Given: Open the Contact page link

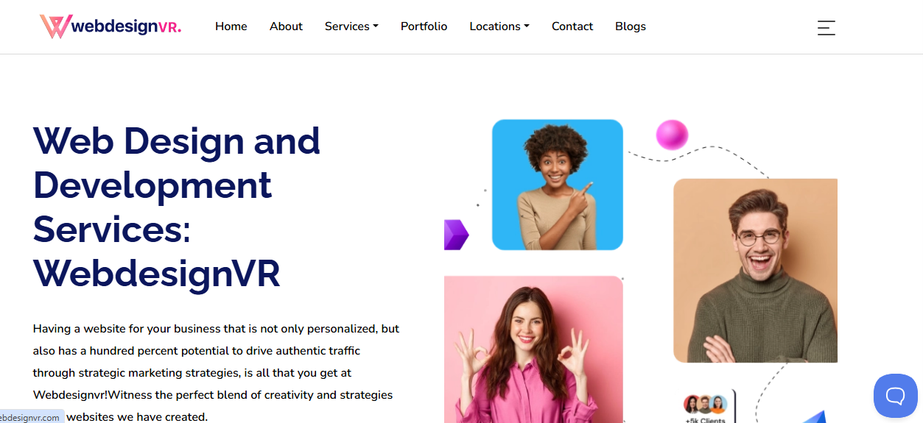Looking at the screenshot, I should 572,26.
